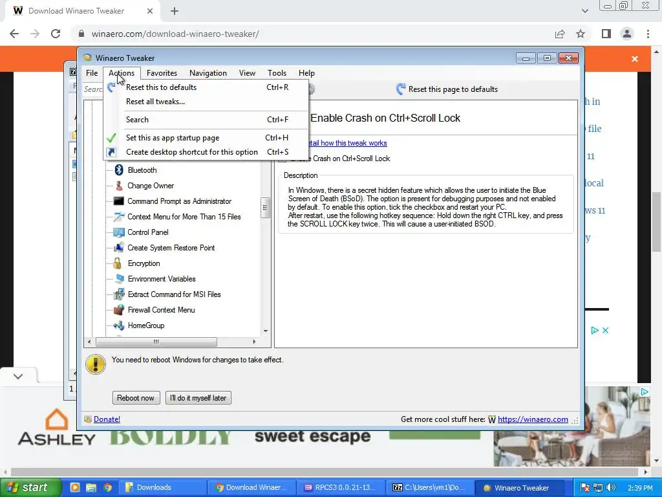Open the browser side panel icon
The height and width of the screenshot is (497, 662).
click(606, 34)
